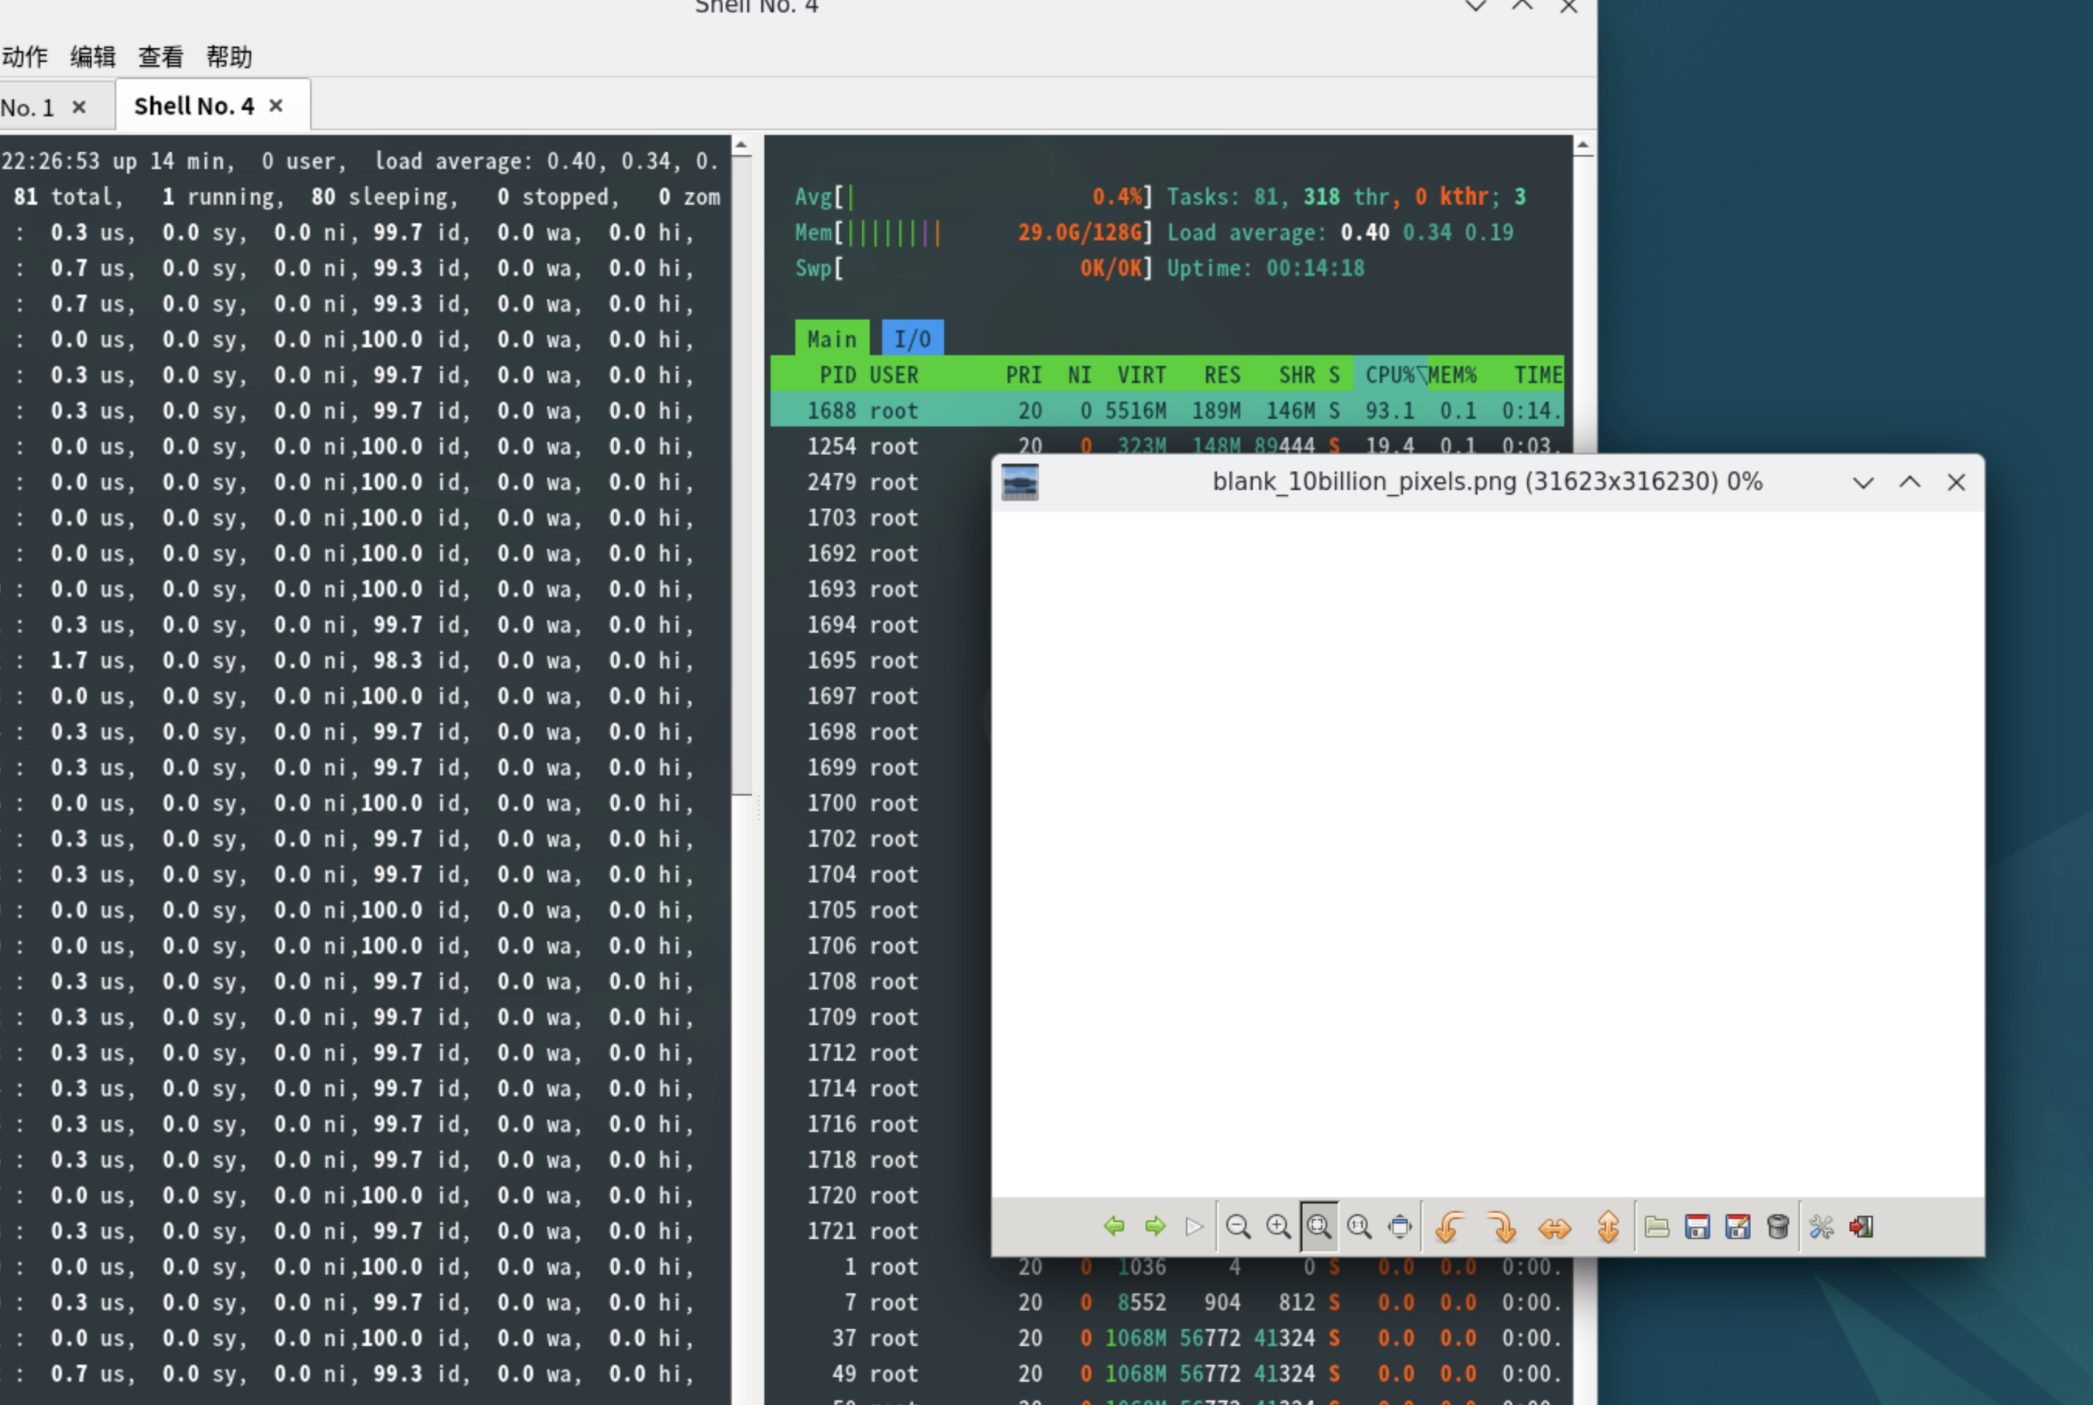Set original size 1:1 zoom
2093x1405 pixels.
click(x=1360, y=1226)
